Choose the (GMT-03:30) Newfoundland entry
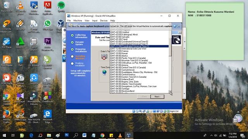This screenshot has width=248, height=139. pos(139,91)
